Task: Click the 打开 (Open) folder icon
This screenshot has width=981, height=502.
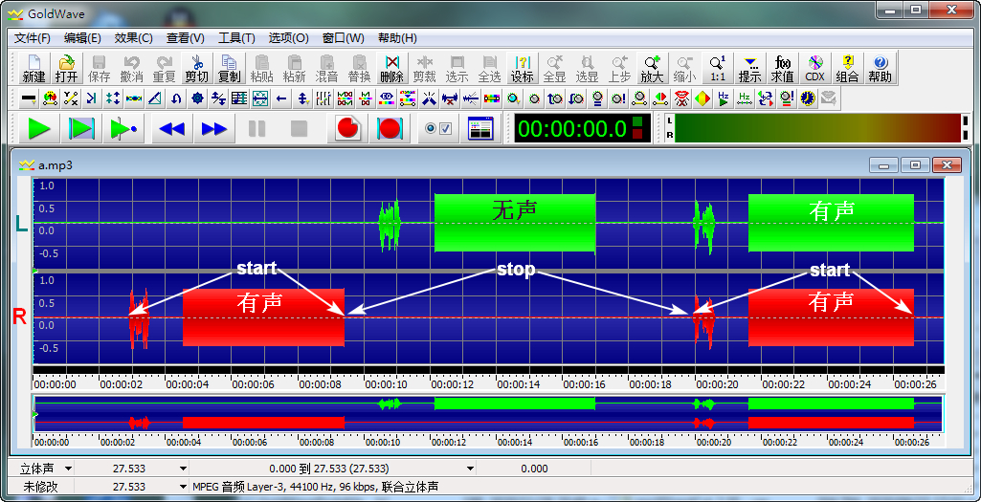Action: [x=66, y=69]
